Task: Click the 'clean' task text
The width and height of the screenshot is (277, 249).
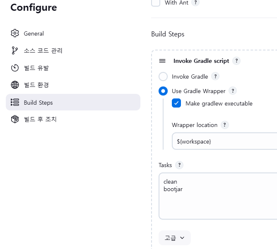Action: [x=170, y=182]
